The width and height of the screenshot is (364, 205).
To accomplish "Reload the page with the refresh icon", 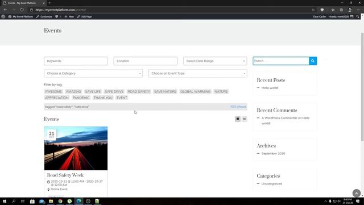I will click(x=22, y=10).
